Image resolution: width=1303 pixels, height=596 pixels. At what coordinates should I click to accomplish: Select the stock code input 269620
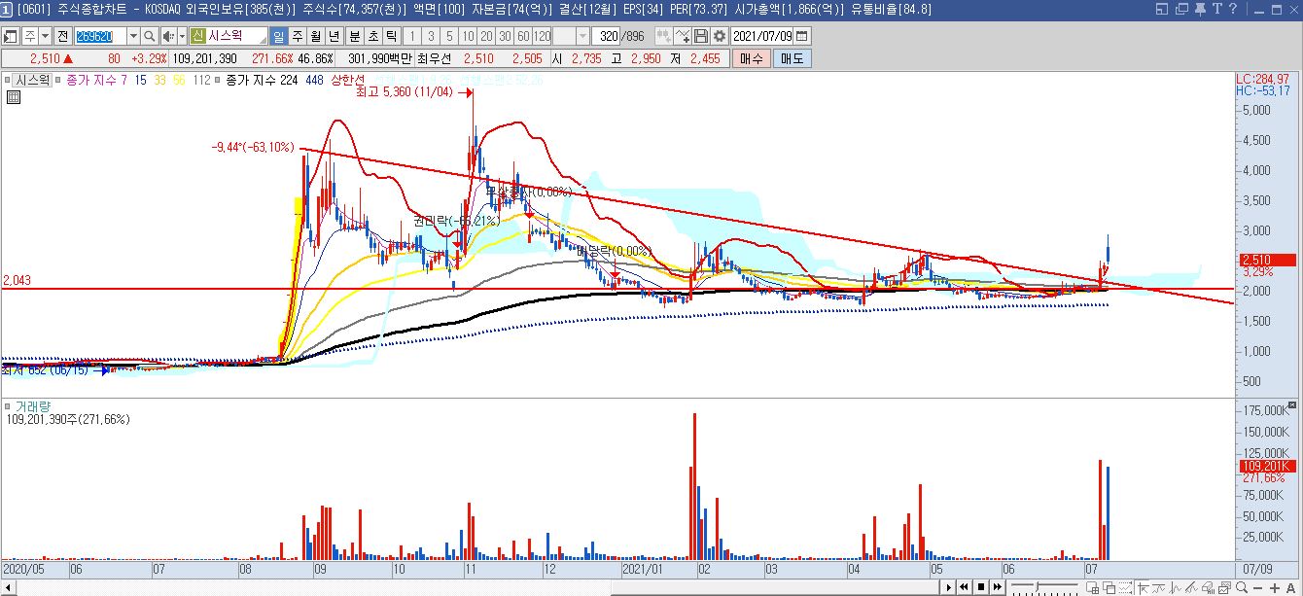[x=101, y=36]
